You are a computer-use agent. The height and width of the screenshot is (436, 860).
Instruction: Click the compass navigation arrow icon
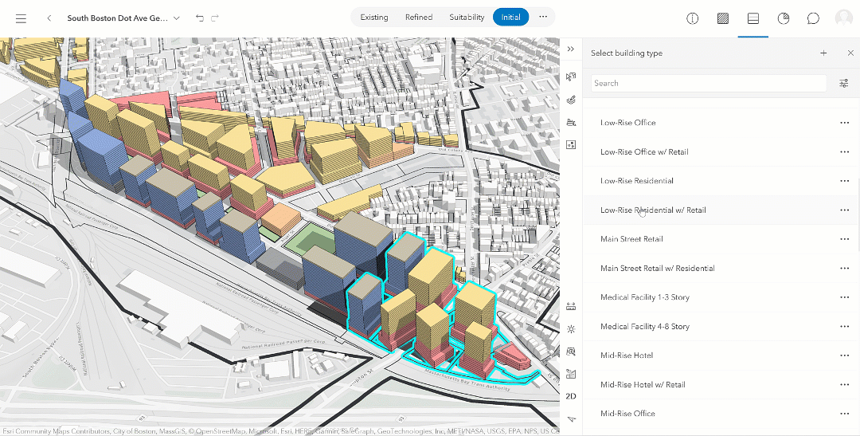click(571, 418)
